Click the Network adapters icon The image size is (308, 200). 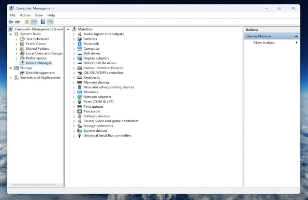point(80,97)
